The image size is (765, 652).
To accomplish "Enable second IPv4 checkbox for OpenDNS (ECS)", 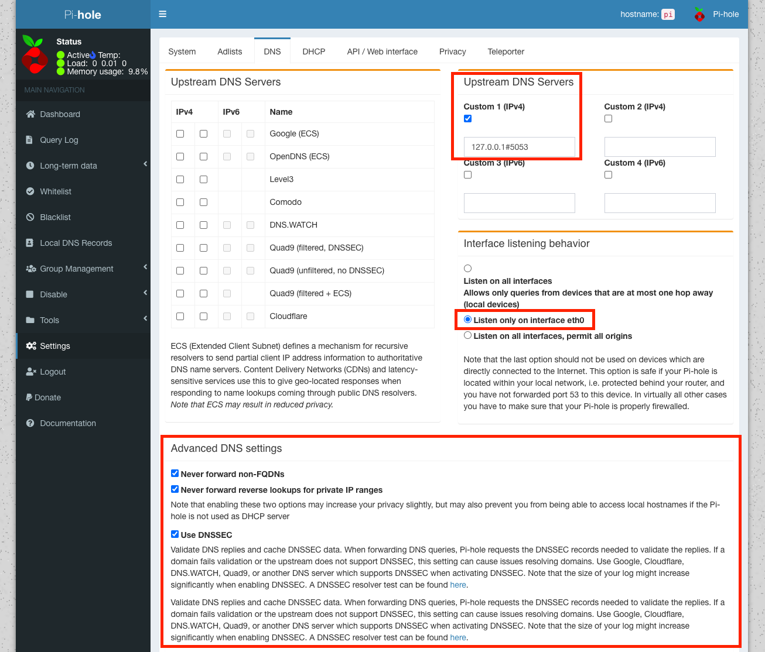I will 204,157.
